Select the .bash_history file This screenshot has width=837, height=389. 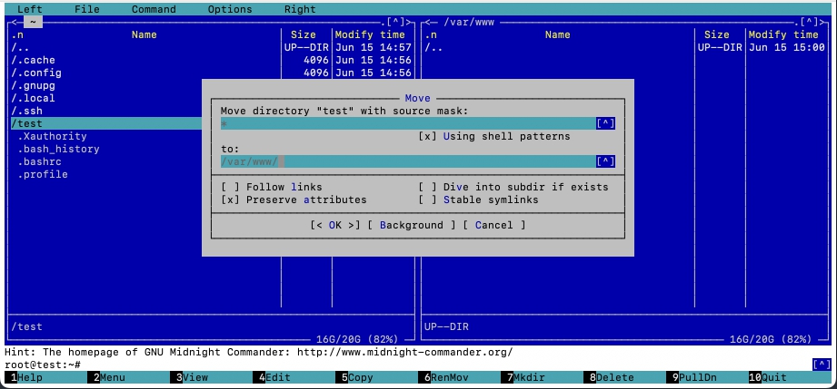click(106, 150)
